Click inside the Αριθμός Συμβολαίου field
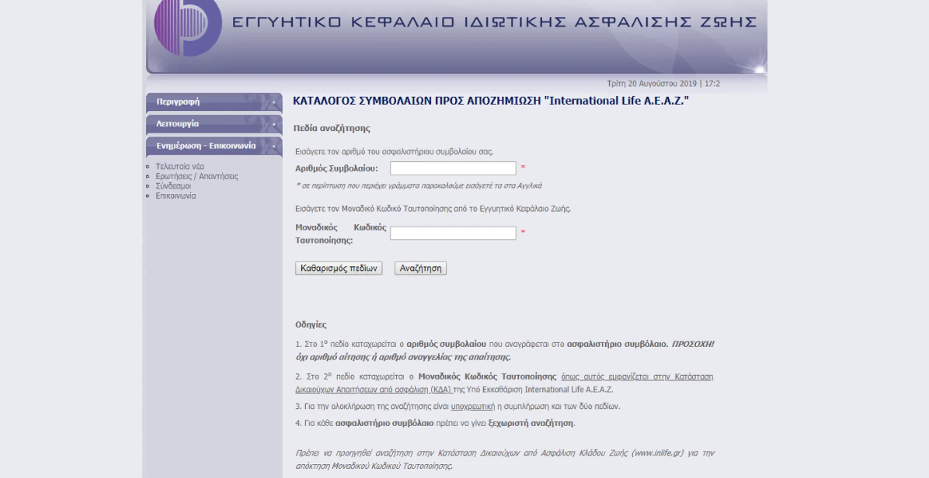 coord(453,168)
